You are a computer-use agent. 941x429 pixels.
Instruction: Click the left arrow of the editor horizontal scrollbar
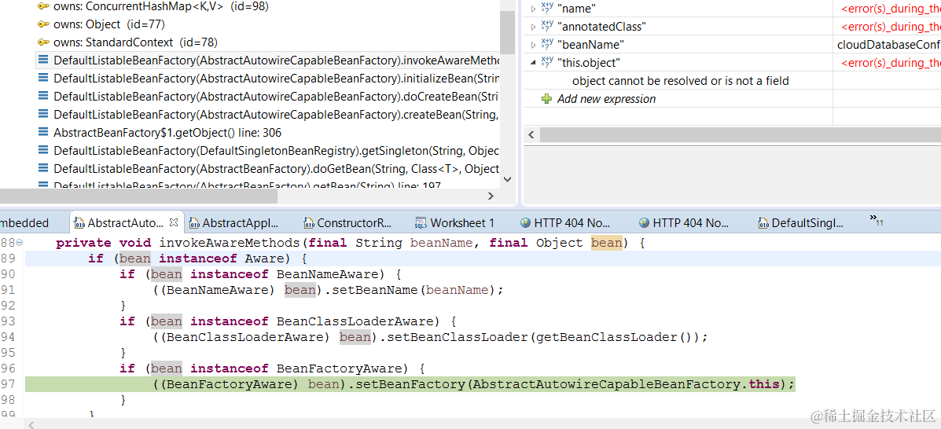click(x=31, y=424)
